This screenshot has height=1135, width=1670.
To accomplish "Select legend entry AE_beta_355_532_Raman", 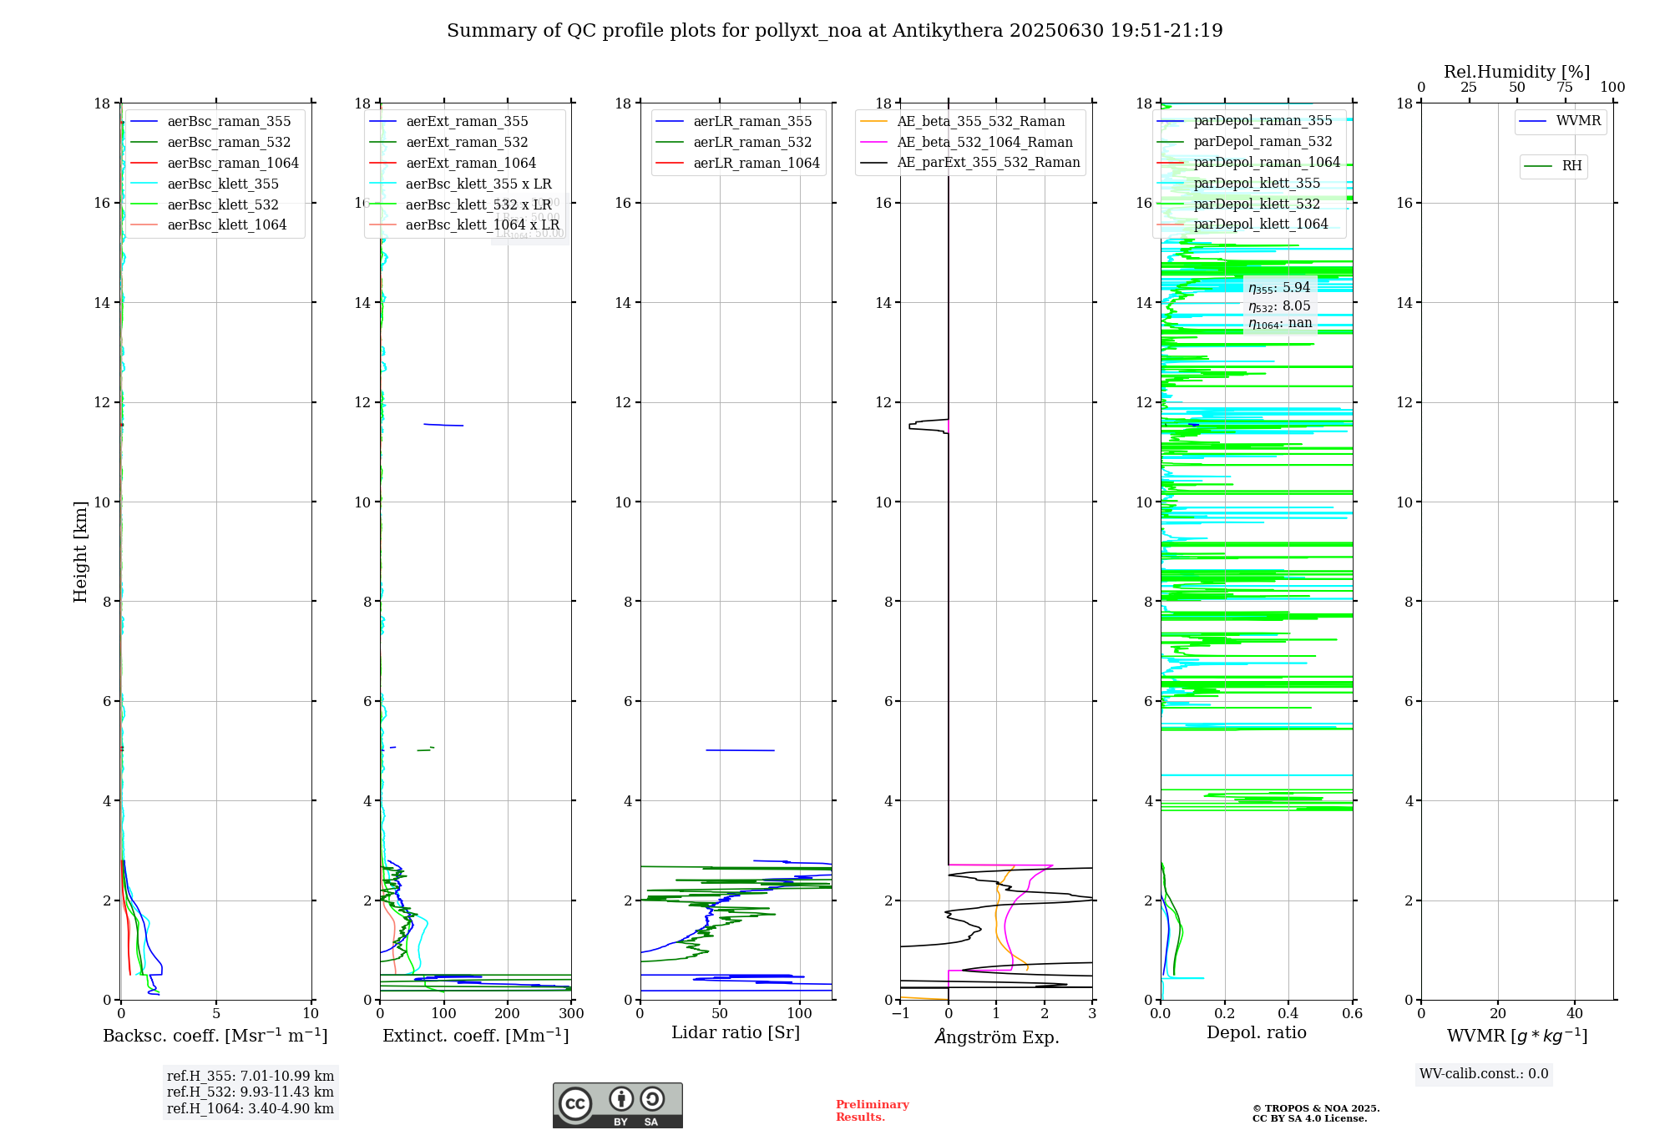I will pyautogui.click(x=963, y=122).
